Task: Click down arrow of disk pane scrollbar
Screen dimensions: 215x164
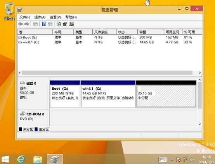Action: point(199,124)
